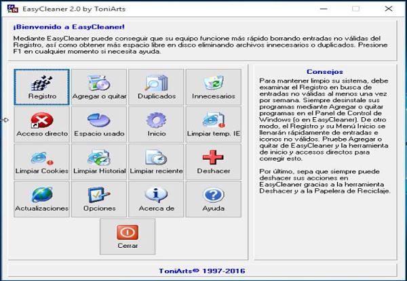
Task: Click the EasyCleaner title bar icon
Action: pos(12,9)
